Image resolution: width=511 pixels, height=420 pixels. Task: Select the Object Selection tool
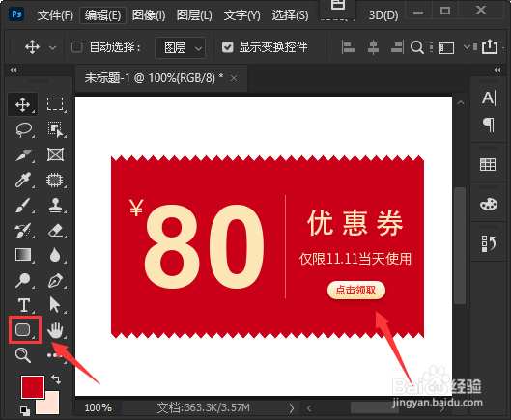(x=55, y=129)
